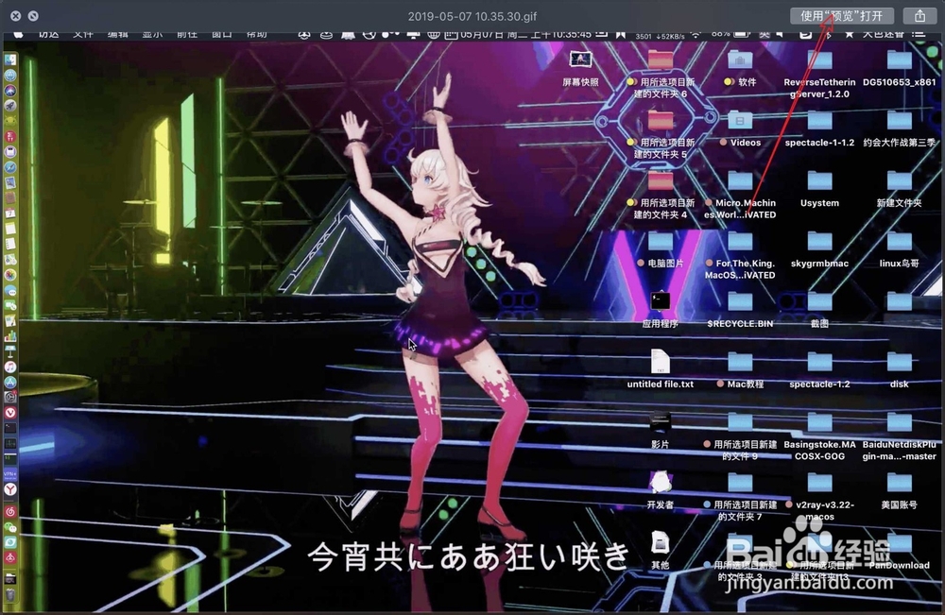Open Photos app in the dock
The height and width of the screenshot is (615, 945).
tap(10, 275)
